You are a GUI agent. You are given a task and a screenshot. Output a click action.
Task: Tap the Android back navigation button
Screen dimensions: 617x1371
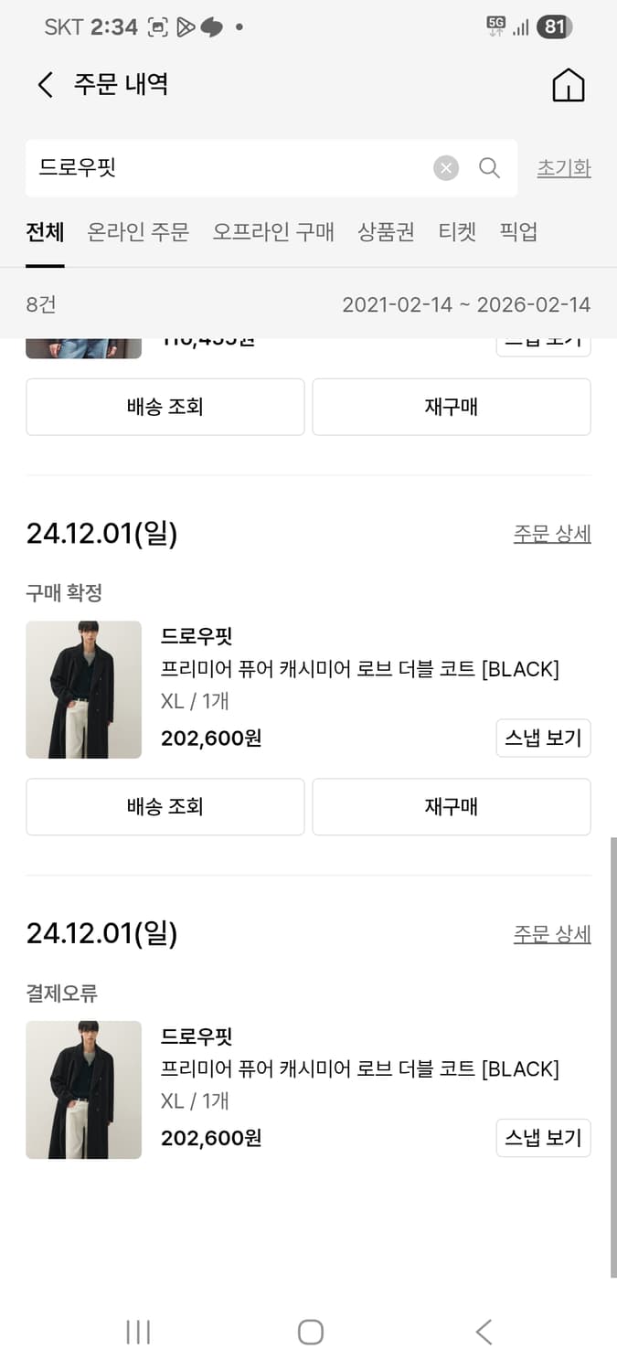point(483,1332)
